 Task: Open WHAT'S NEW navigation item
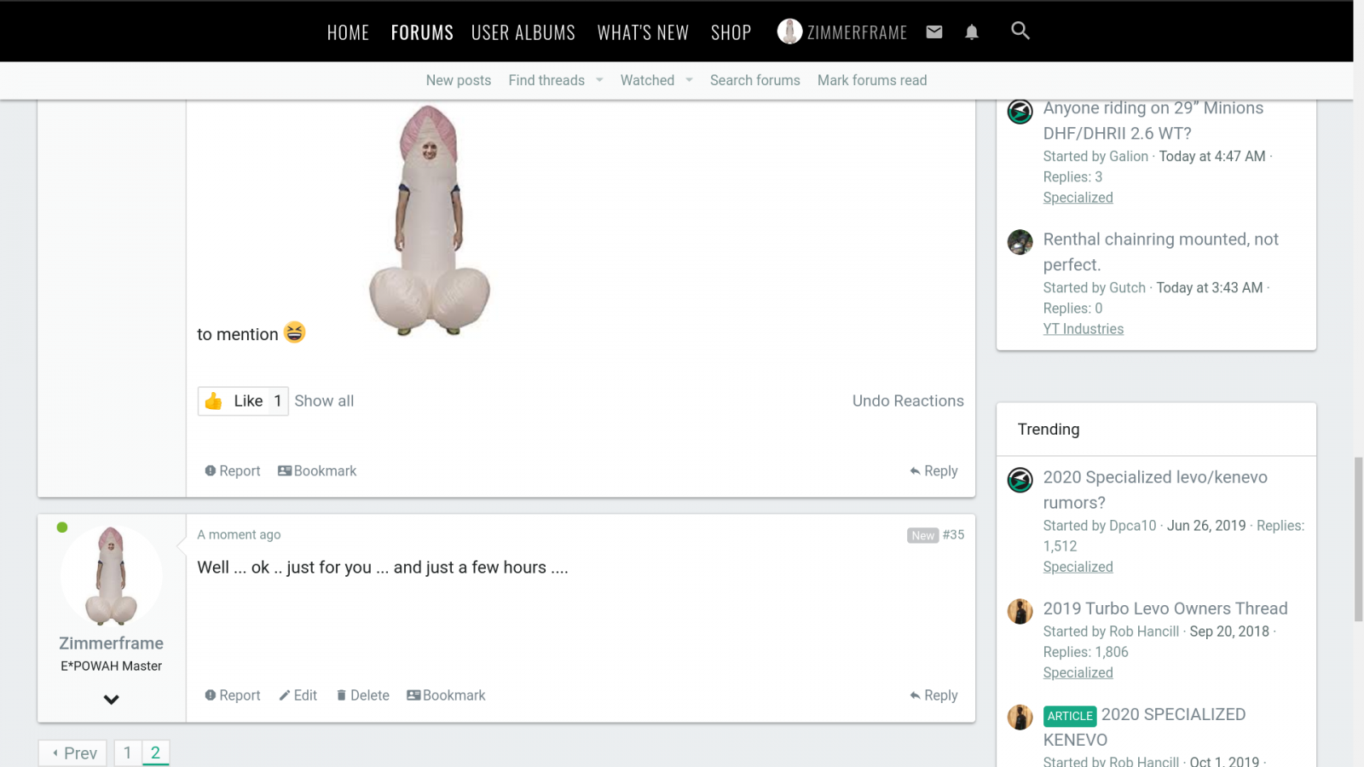(x=643, y=32)
